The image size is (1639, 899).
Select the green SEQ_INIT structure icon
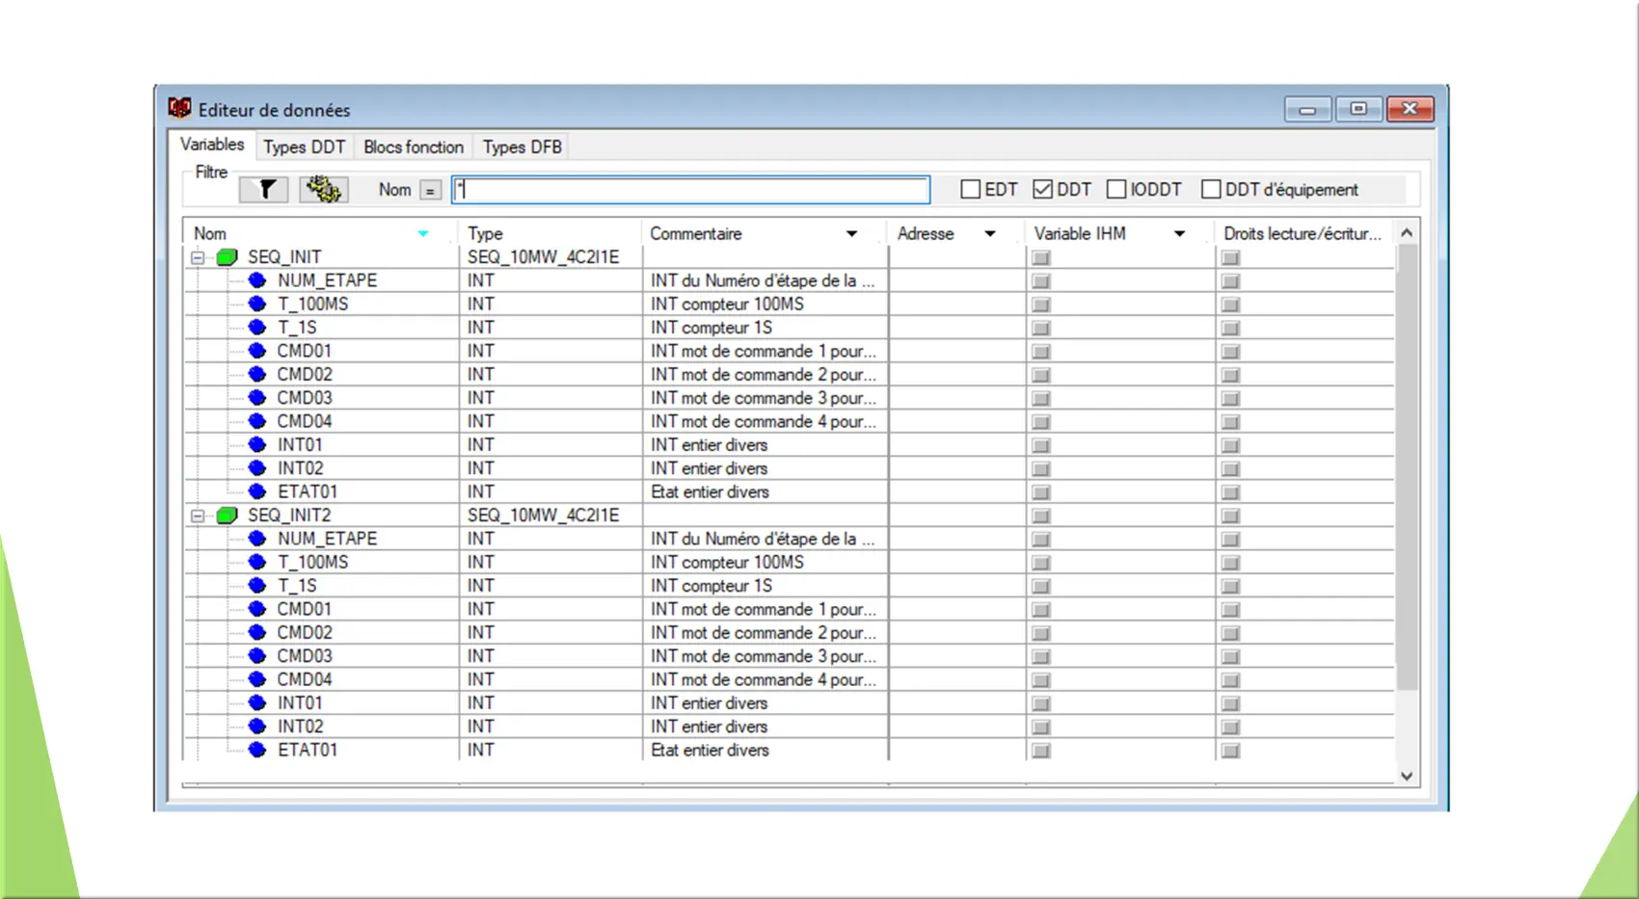click(228, 257)
